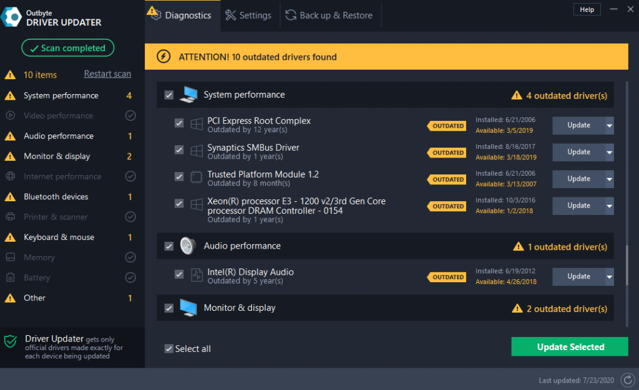Screen dimensions: 639x390
Task: Click the computer icon beside System performance
Action: click(188, 95)
